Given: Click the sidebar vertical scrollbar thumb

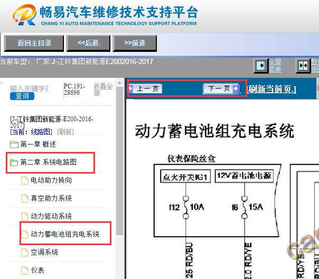Looking at the screenshot, I should pyautogui.click(x=119, y=161).
